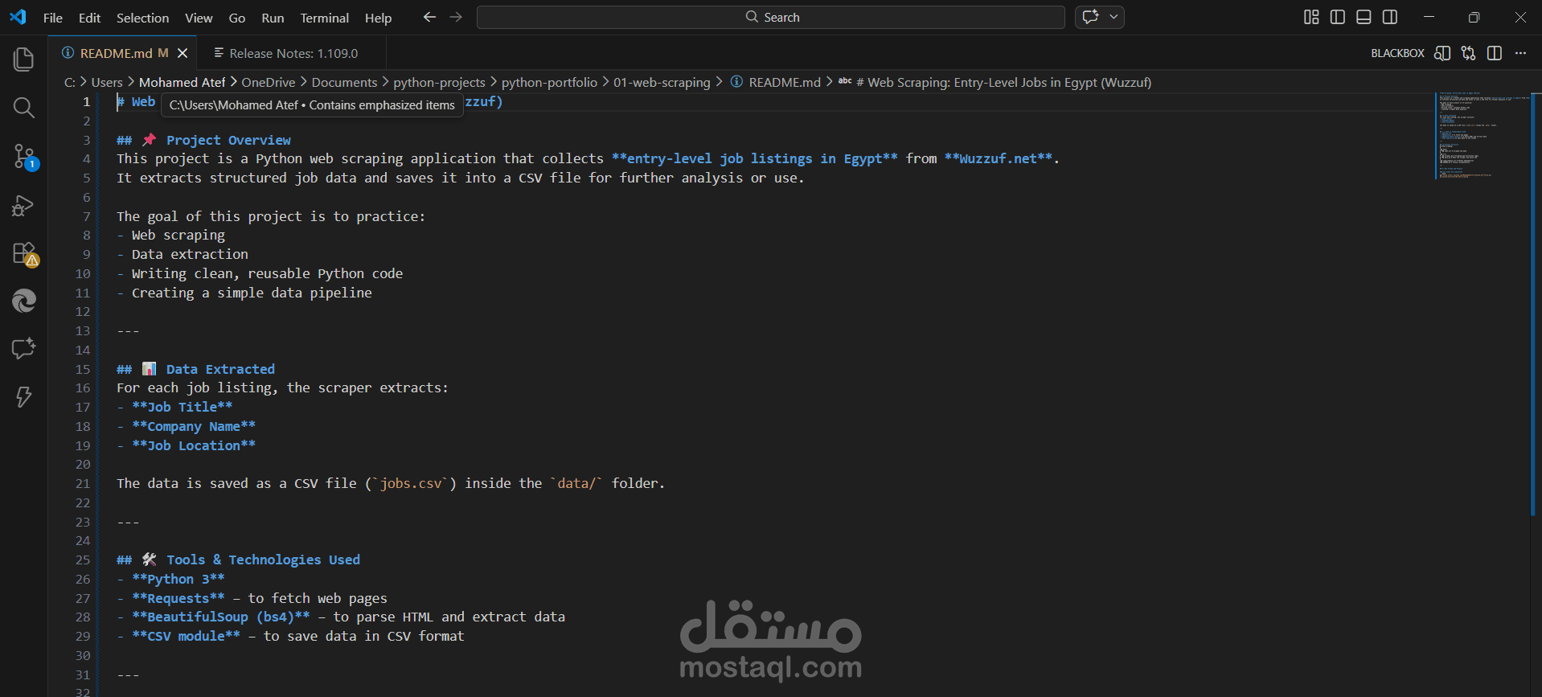Open the OneDrive breadcrumb picker
Screen dimensions: 1542x697
tap(269, 82)
